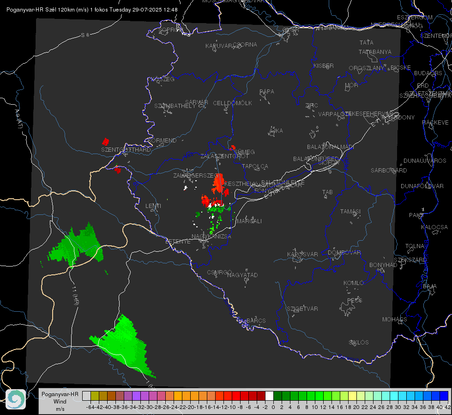The image size is (452, 415).
Task: Click the PAKS town label
Action: (x=416, y=215)
